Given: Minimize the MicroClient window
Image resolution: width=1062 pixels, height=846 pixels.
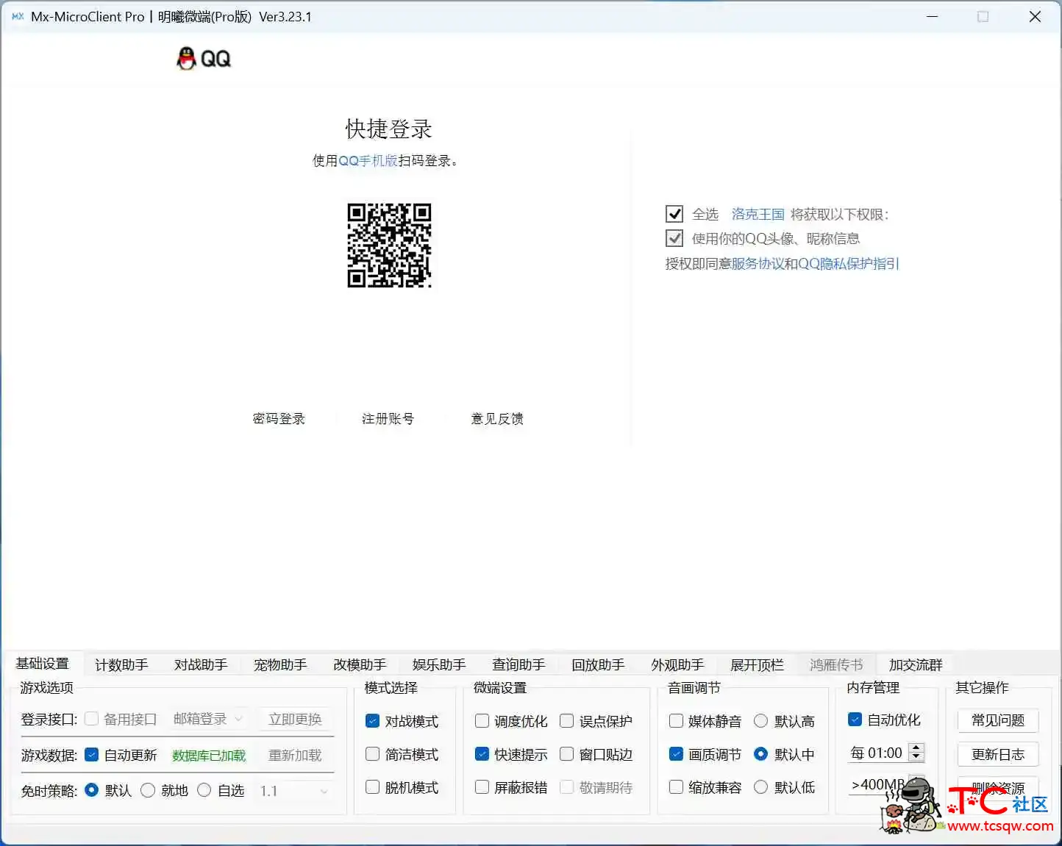Looking at the screenshot, I should (x=933, y=16).
